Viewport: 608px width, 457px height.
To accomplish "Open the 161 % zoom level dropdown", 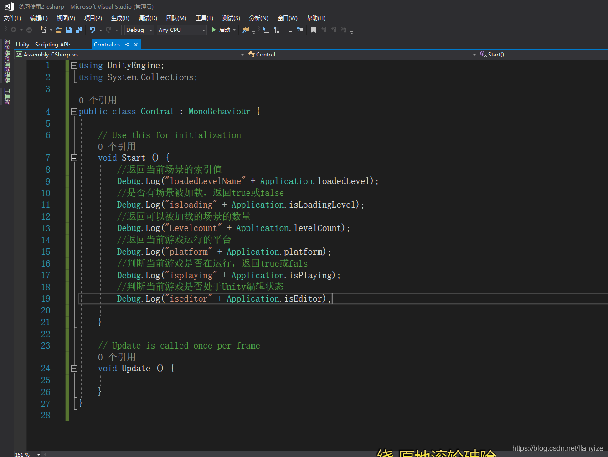I will pyautogui.click(x=39, y=454).
